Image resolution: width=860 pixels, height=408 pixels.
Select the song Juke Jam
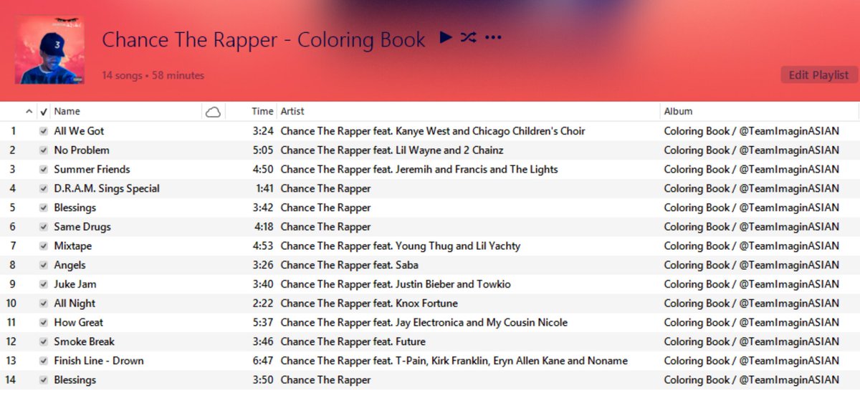coord(75,284)
